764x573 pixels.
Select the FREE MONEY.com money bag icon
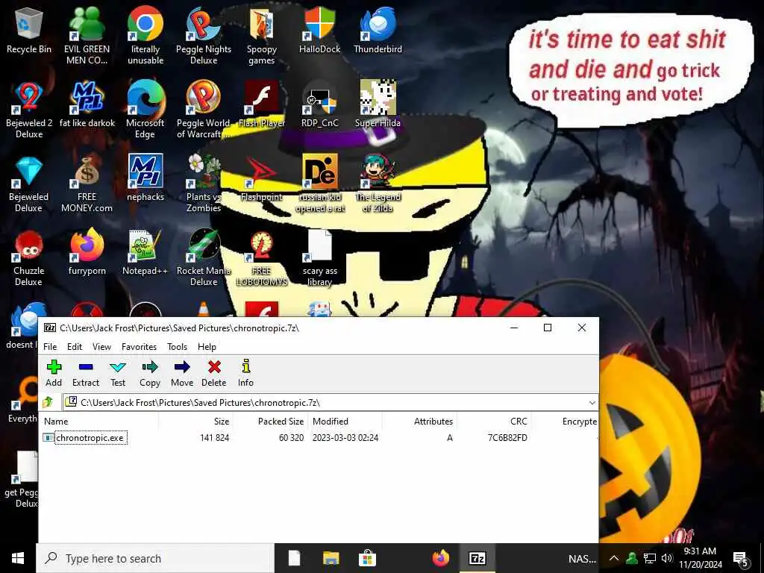87,184
